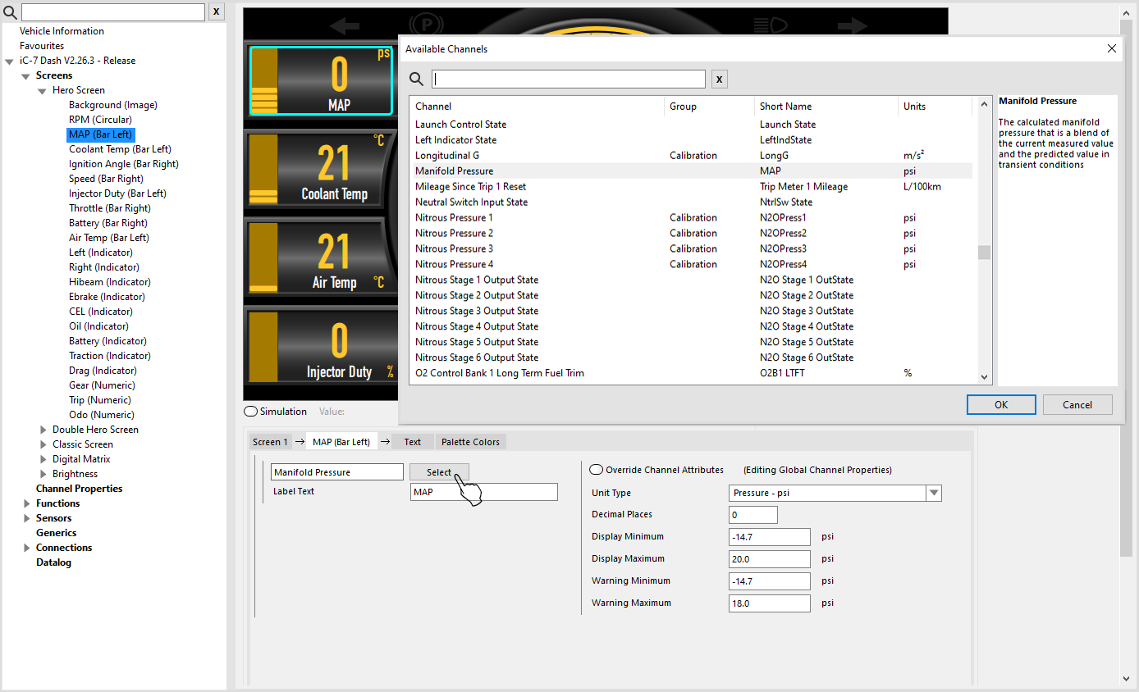Focus the sidebar search field
The height and width of the screenshot is (692, 1139).
(113, 12)
